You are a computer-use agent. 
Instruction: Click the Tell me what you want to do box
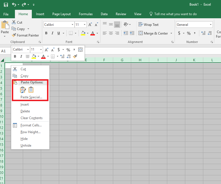[173, 14]
